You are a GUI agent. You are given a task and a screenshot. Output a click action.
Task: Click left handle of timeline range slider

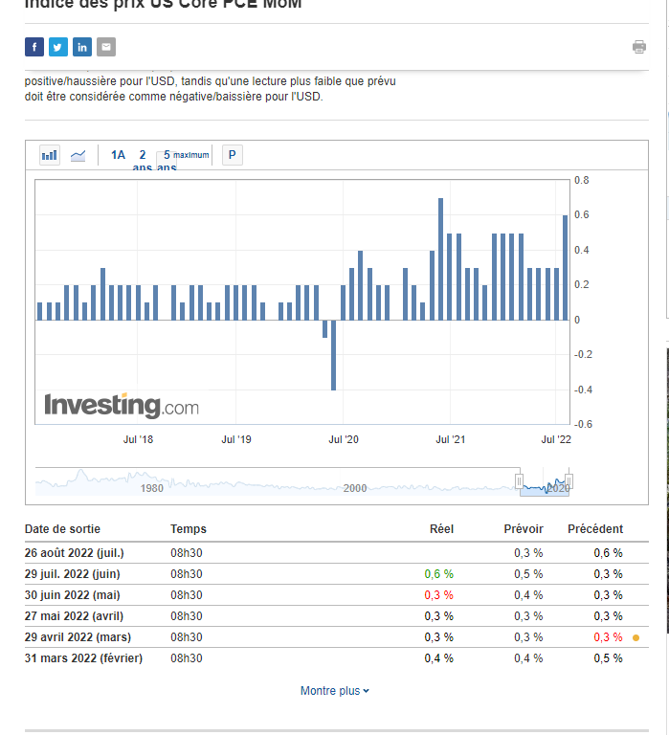[x=520, y=480]
